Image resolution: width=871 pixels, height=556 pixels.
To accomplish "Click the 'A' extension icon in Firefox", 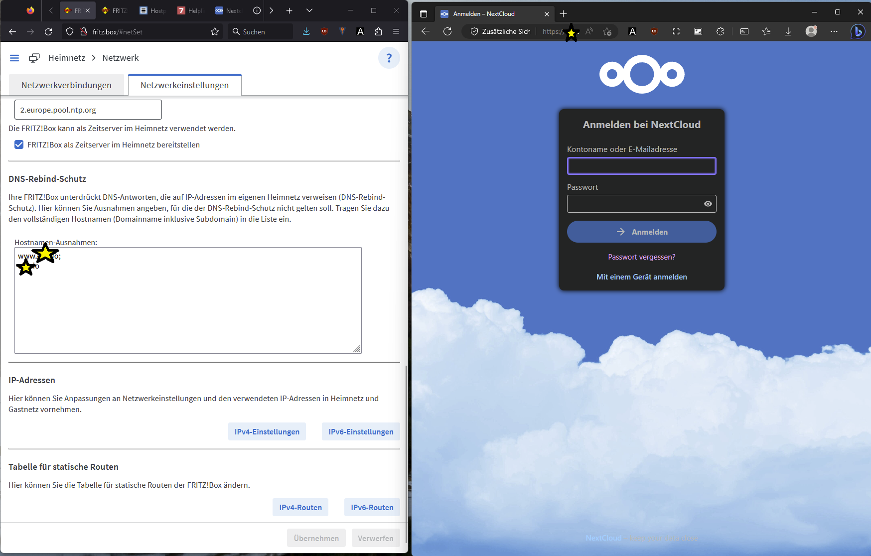I will pyautogui.click(x=361, y=31).
